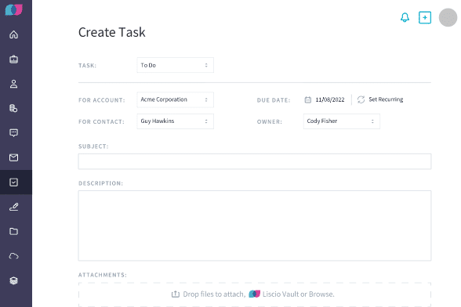Open the contacts person icon in sidebar
This screenshot has width=461, height=307.
(13, 84)
